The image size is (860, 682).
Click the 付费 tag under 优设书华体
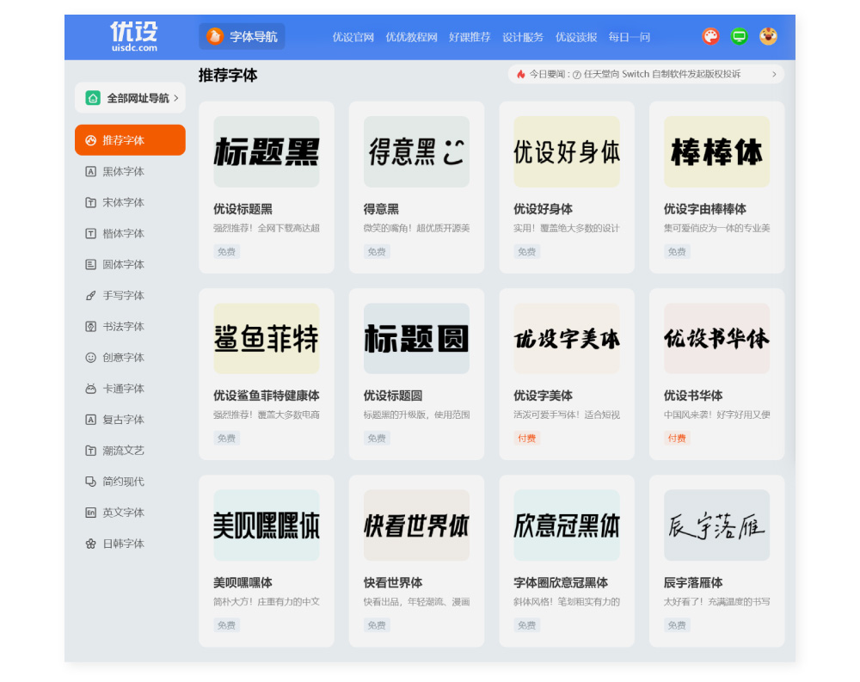pos(677,439)
